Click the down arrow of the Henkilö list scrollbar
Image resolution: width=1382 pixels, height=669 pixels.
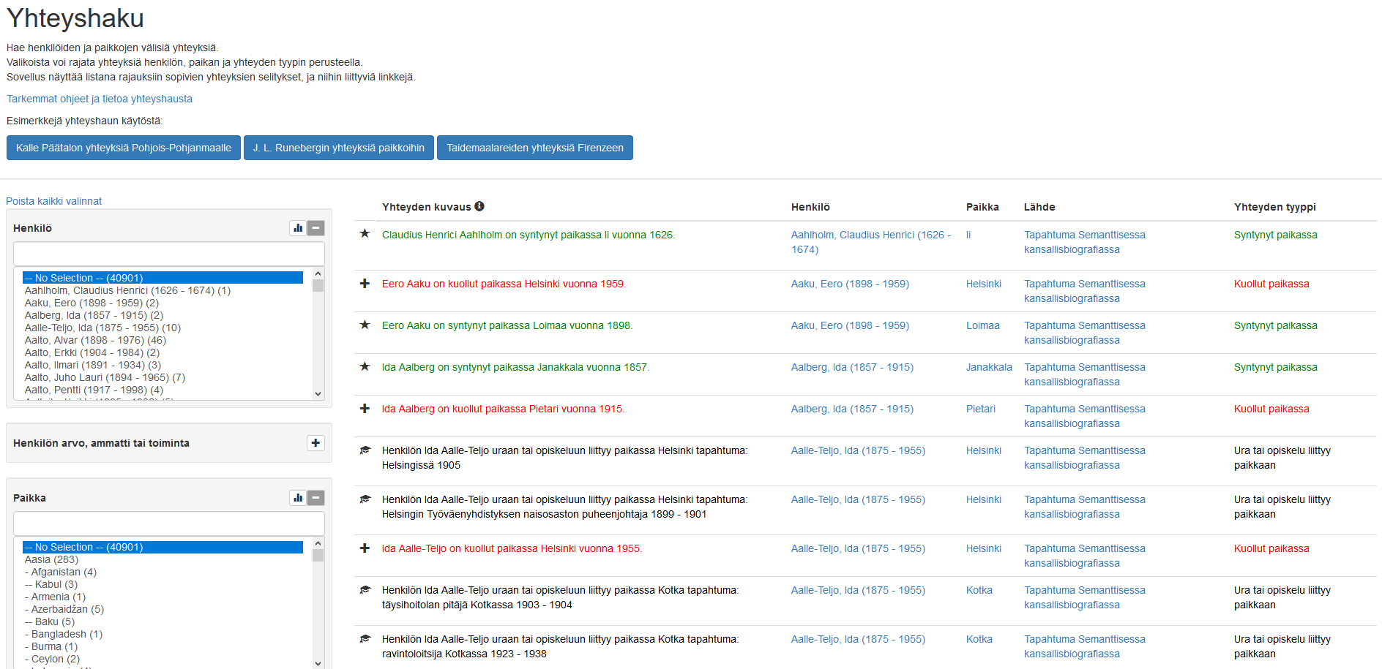click(318, 393)
